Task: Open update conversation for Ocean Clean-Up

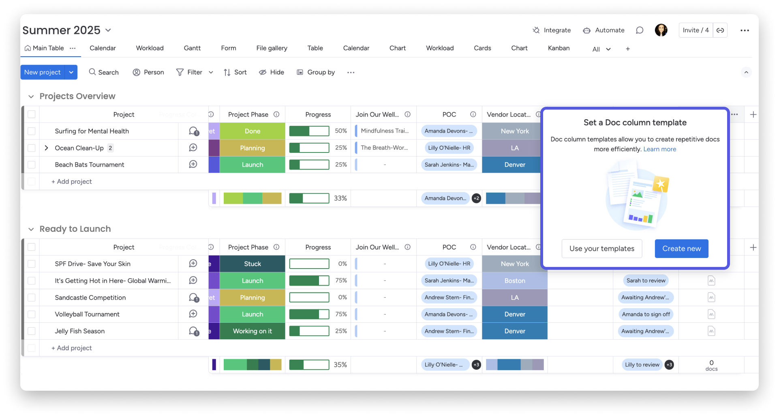Action: point(193,148)
